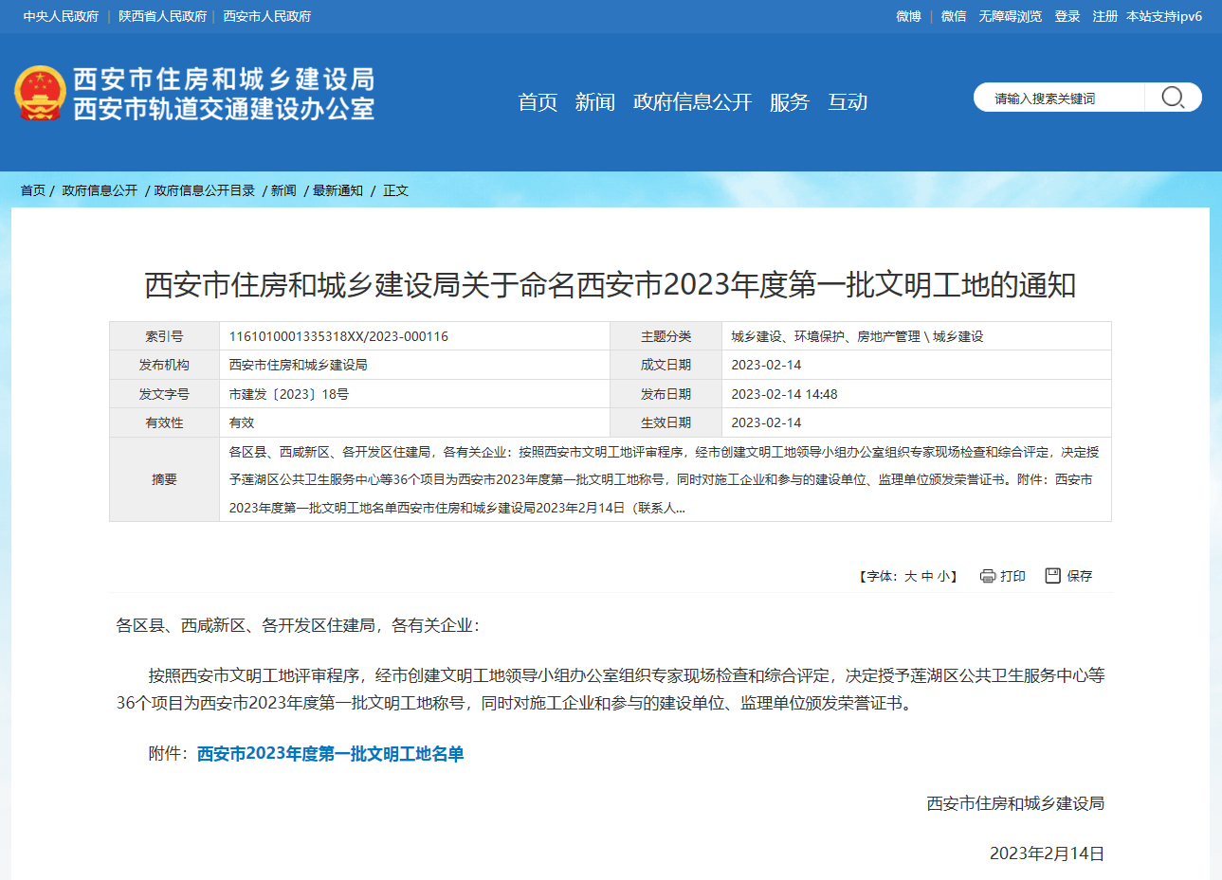Set font size to 中
This screenshot has width=1222, height=880.
(x=927, y=576)
